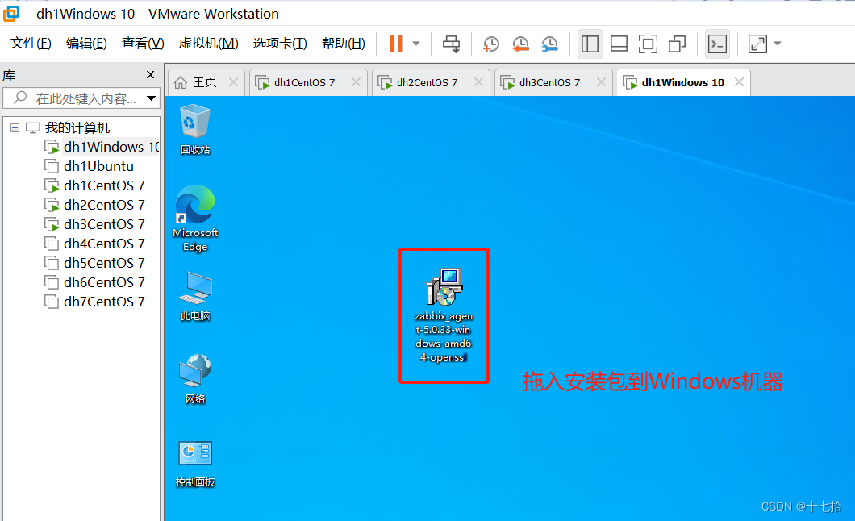Open the snapshot manager

[x=549, y=44]
